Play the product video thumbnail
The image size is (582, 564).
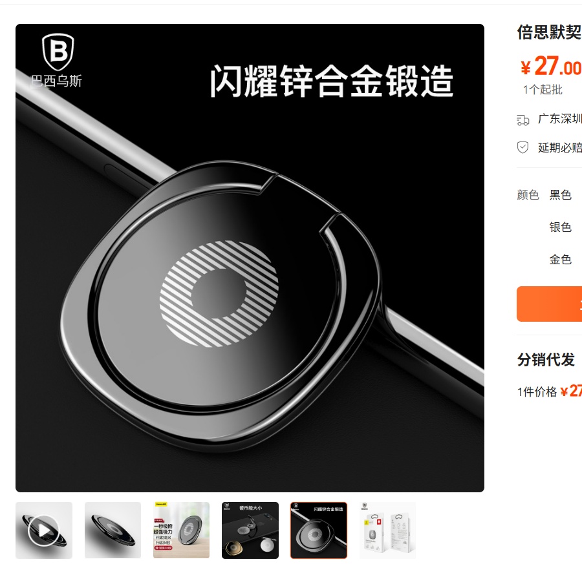[44, 530]
